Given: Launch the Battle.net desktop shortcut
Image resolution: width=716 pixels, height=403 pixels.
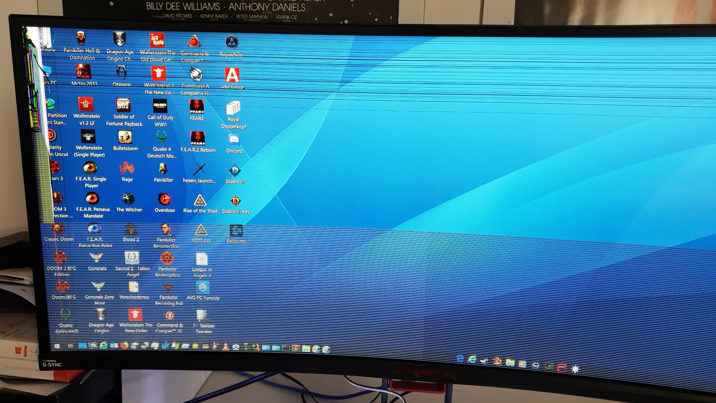Looking at the screenshot, I should 236,231.
